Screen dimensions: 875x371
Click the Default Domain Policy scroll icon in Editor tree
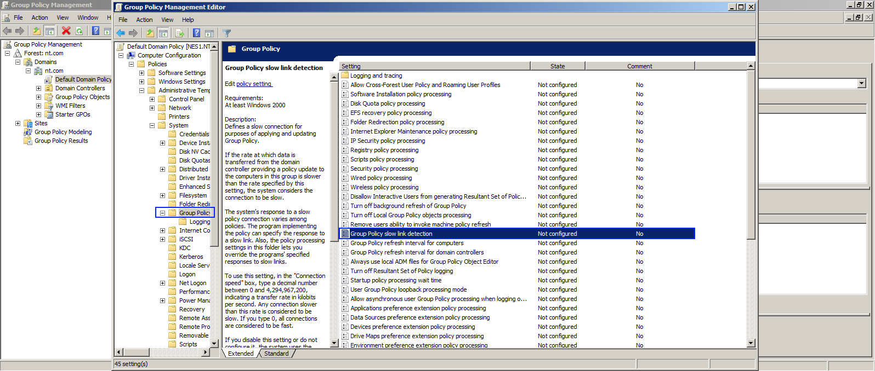[121, 47]
